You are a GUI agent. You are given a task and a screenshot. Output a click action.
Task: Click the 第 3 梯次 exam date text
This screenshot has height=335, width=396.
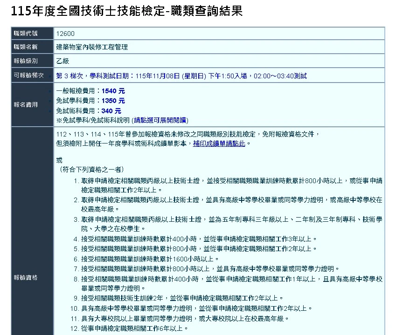181,75
